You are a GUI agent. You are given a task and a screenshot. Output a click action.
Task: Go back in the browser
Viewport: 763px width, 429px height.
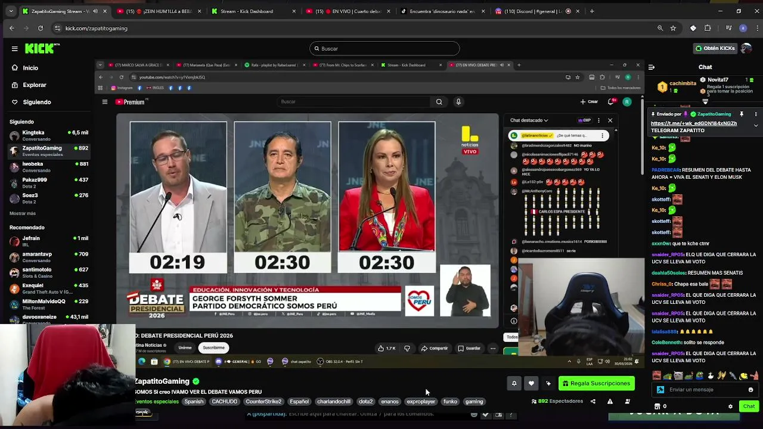coord(11,28)
